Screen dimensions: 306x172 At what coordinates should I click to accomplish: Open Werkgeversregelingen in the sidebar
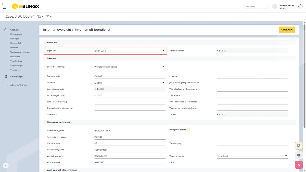pos(20,52)
